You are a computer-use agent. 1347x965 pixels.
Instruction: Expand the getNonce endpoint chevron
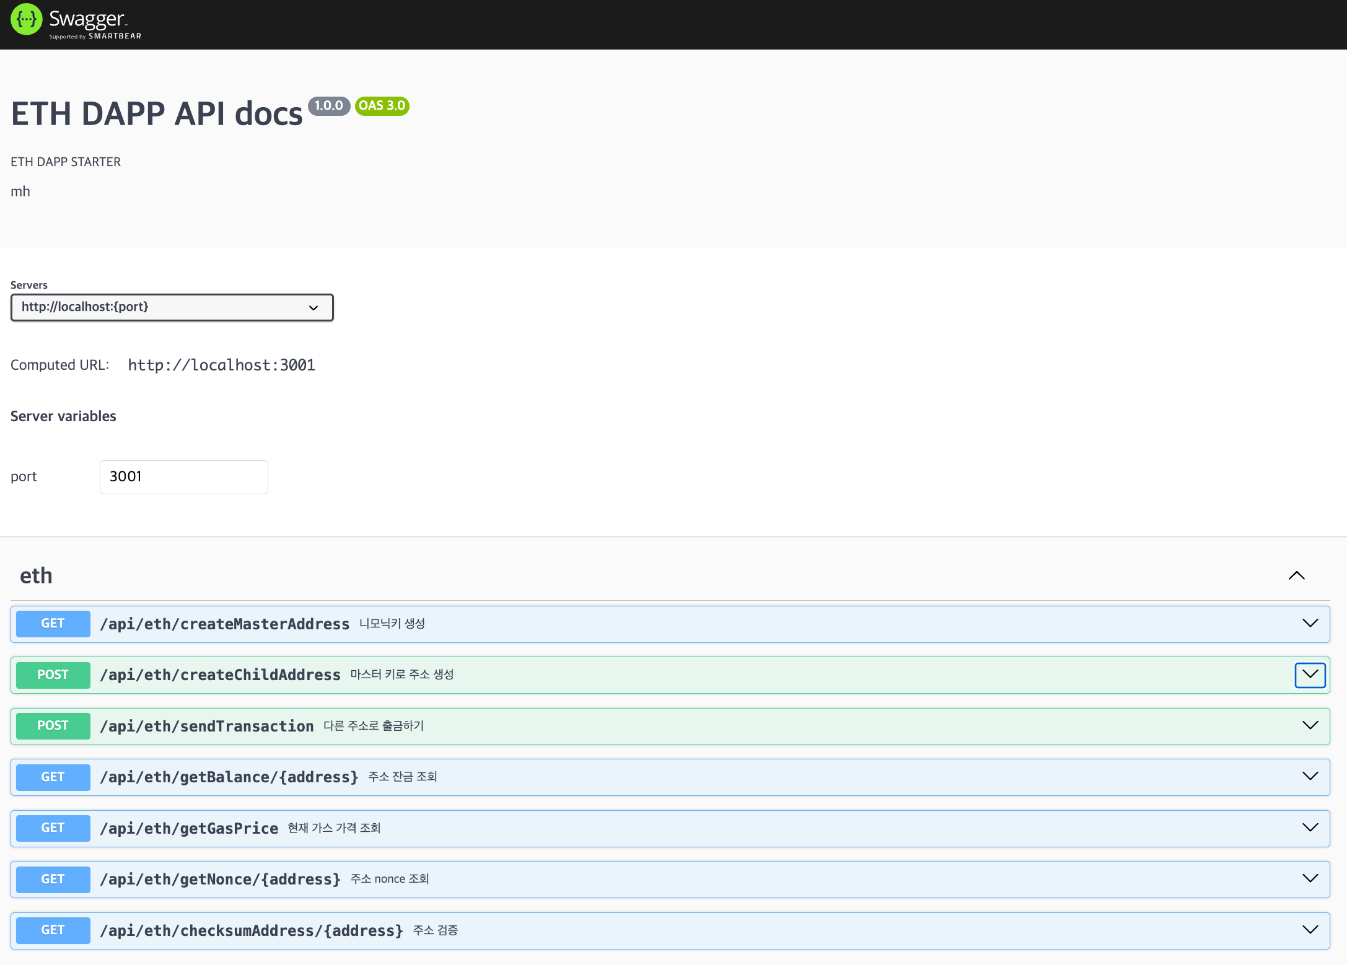(x=1310, y=879)
